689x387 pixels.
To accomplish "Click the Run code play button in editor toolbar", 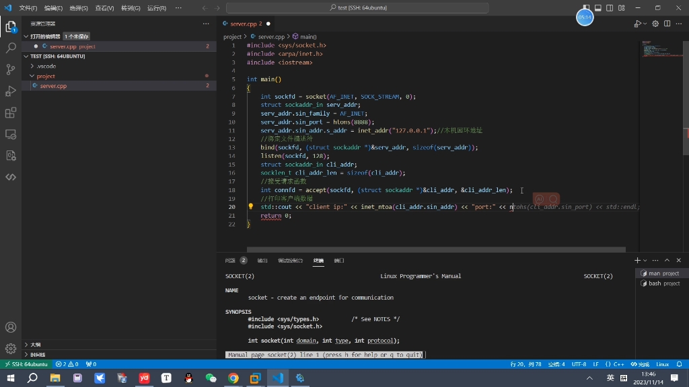I will [637, 24].
